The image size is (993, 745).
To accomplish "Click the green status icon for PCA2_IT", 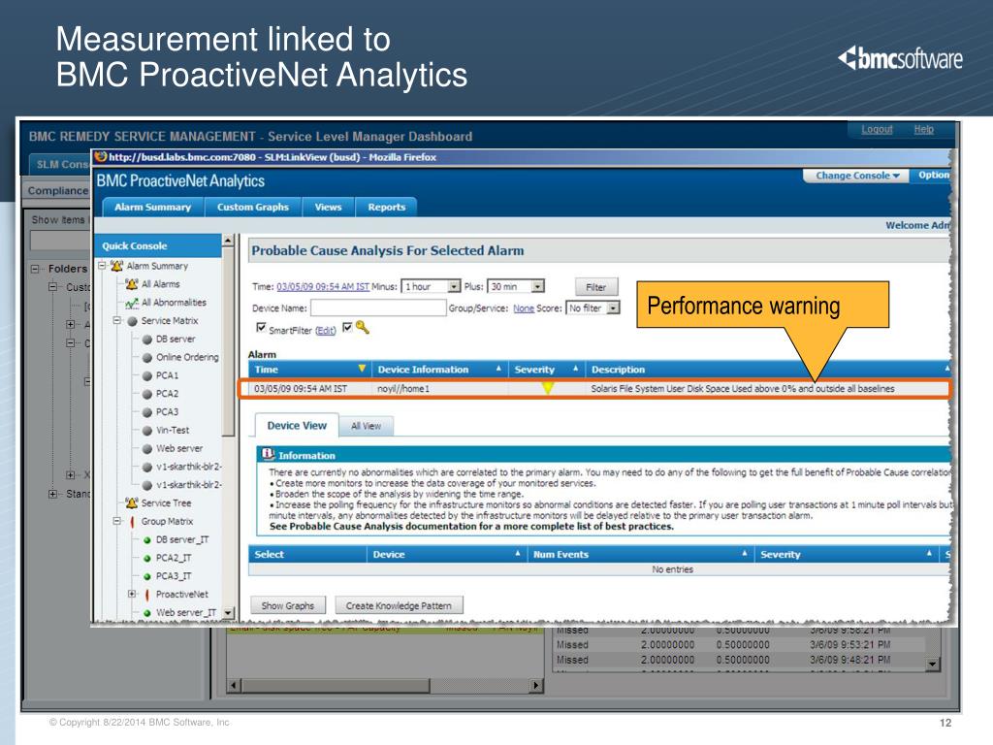I will tap(147, 558).
